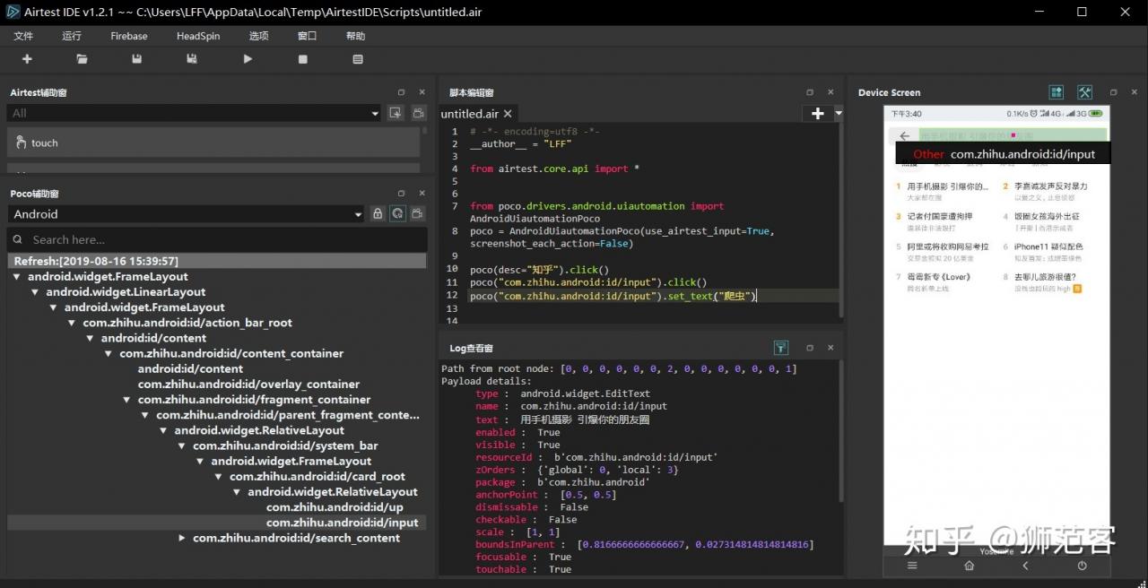Image resolution: width=1148 pixels, height=588 pixels.
Task: Float the Device Screen panel
Action: coord(1114,92)
